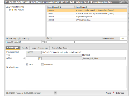Screen dimensions: 133x96
Task: Click the red pin icon beside Memo
Action: pos(114,92)
